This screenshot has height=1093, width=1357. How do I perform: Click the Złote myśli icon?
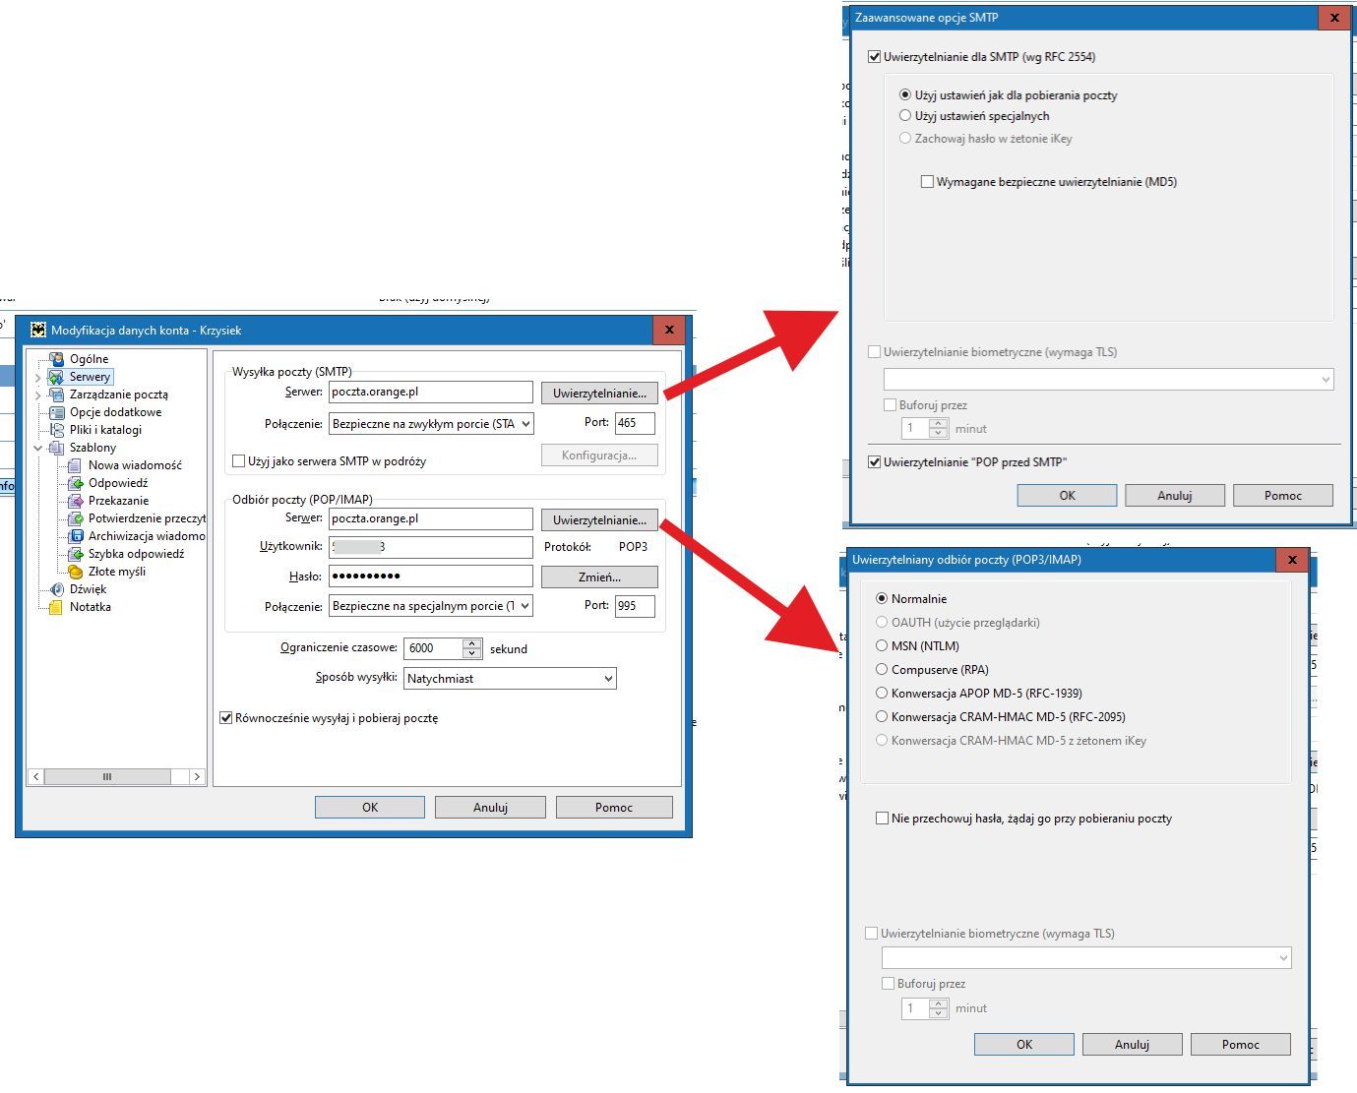tap(76, 572)
